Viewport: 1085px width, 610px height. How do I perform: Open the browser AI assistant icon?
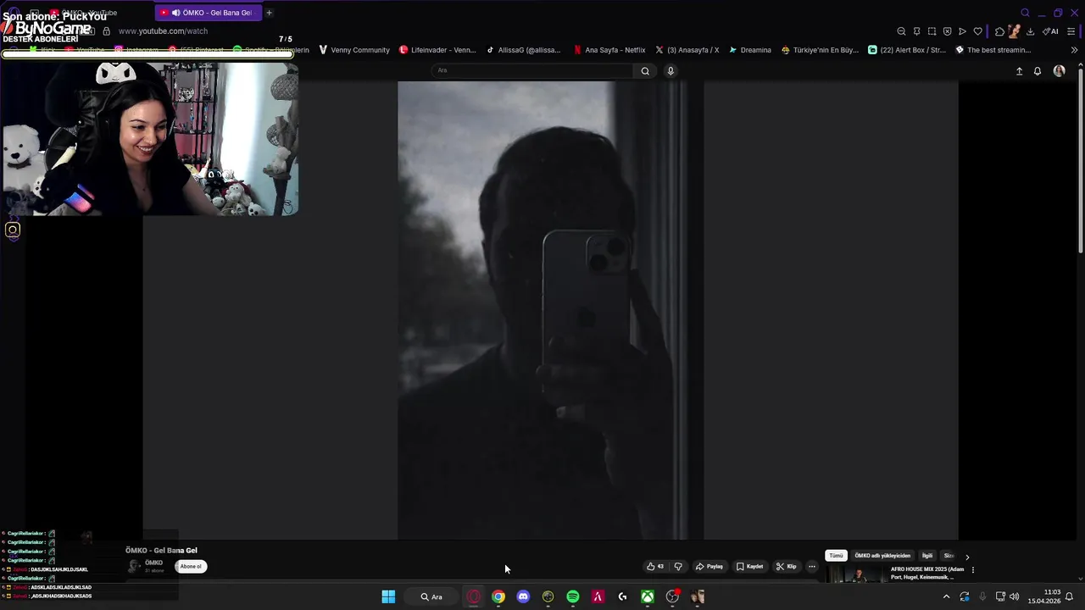tap(1050, 31)
